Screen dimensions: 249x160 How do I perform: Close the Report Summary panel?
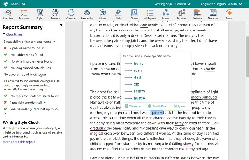click(61, 26)
